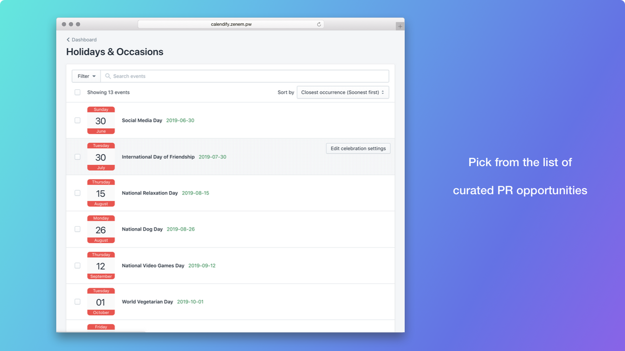Click the search magnifier icon in search bar
This screenshot has width=625, height=351.
coord(108,76)
